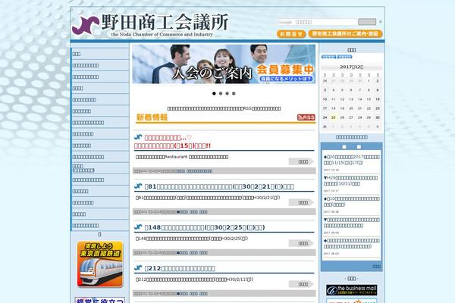
Task: Click the 野田商工会議所 site logo
Action: pos(150,25)
